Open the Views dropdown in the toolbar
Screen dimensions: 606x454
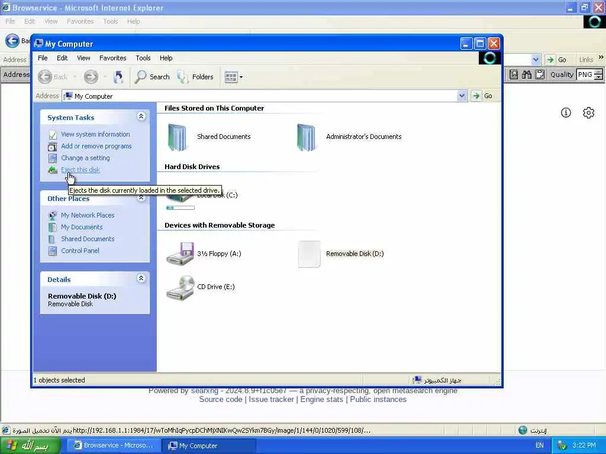[x=233, y=77]
